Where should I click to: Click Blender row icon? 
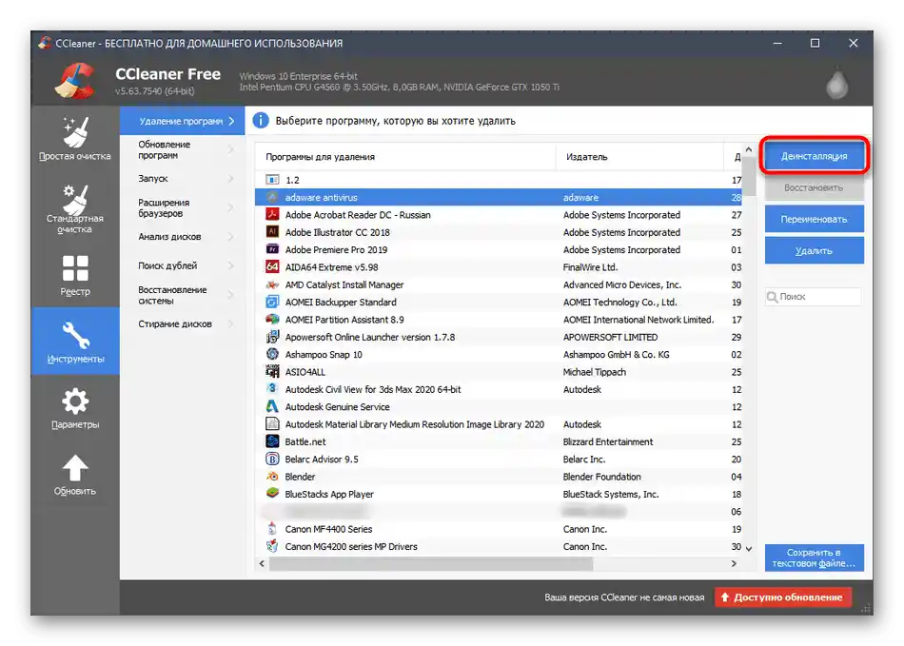(272, 477)
